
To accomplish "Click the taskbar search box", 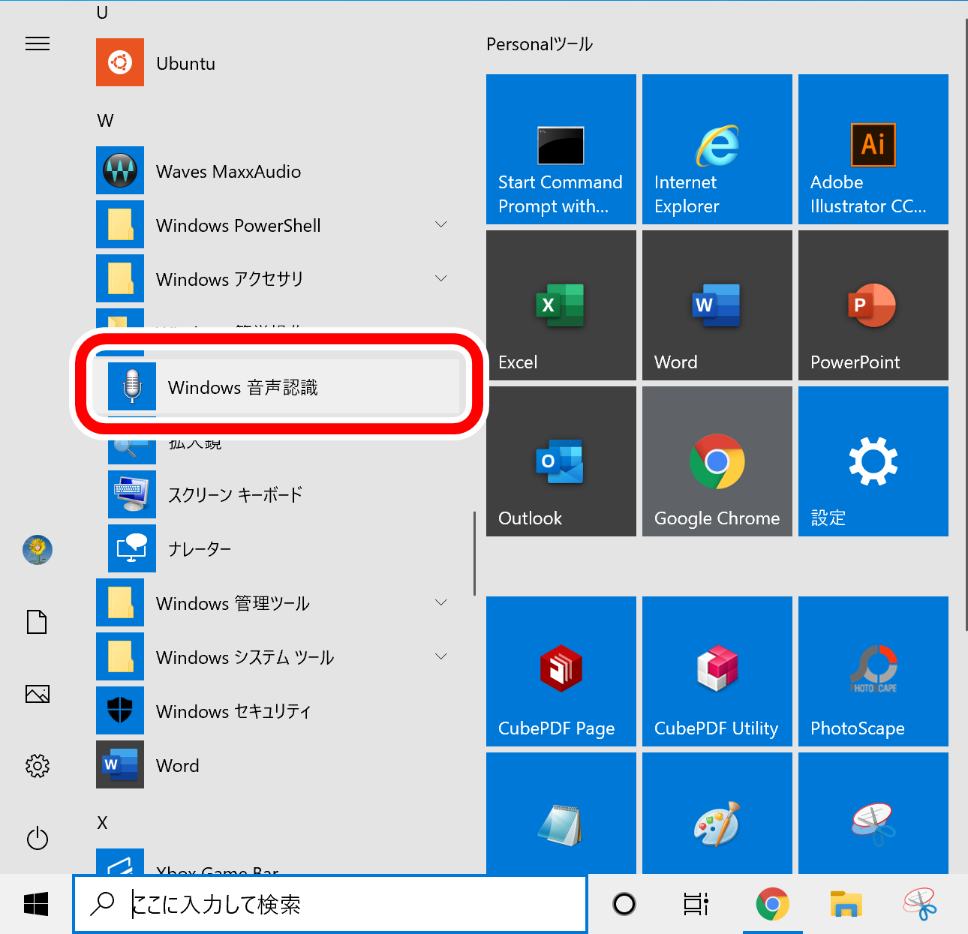I will tap(330, 904).
